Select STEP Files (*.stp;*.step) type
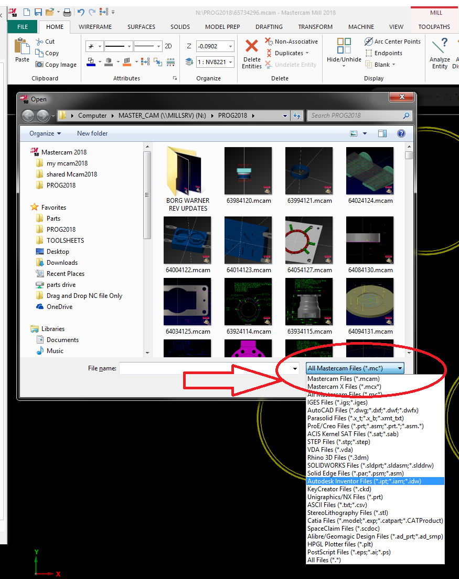Image resolution: width=459 pixels, height=579 pixels. (x=375, y=442)
